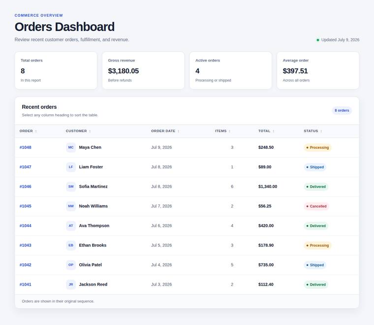Screen dimensions: 374x325
Task: Open order #1042 link
Action: [x=25, y=265]
